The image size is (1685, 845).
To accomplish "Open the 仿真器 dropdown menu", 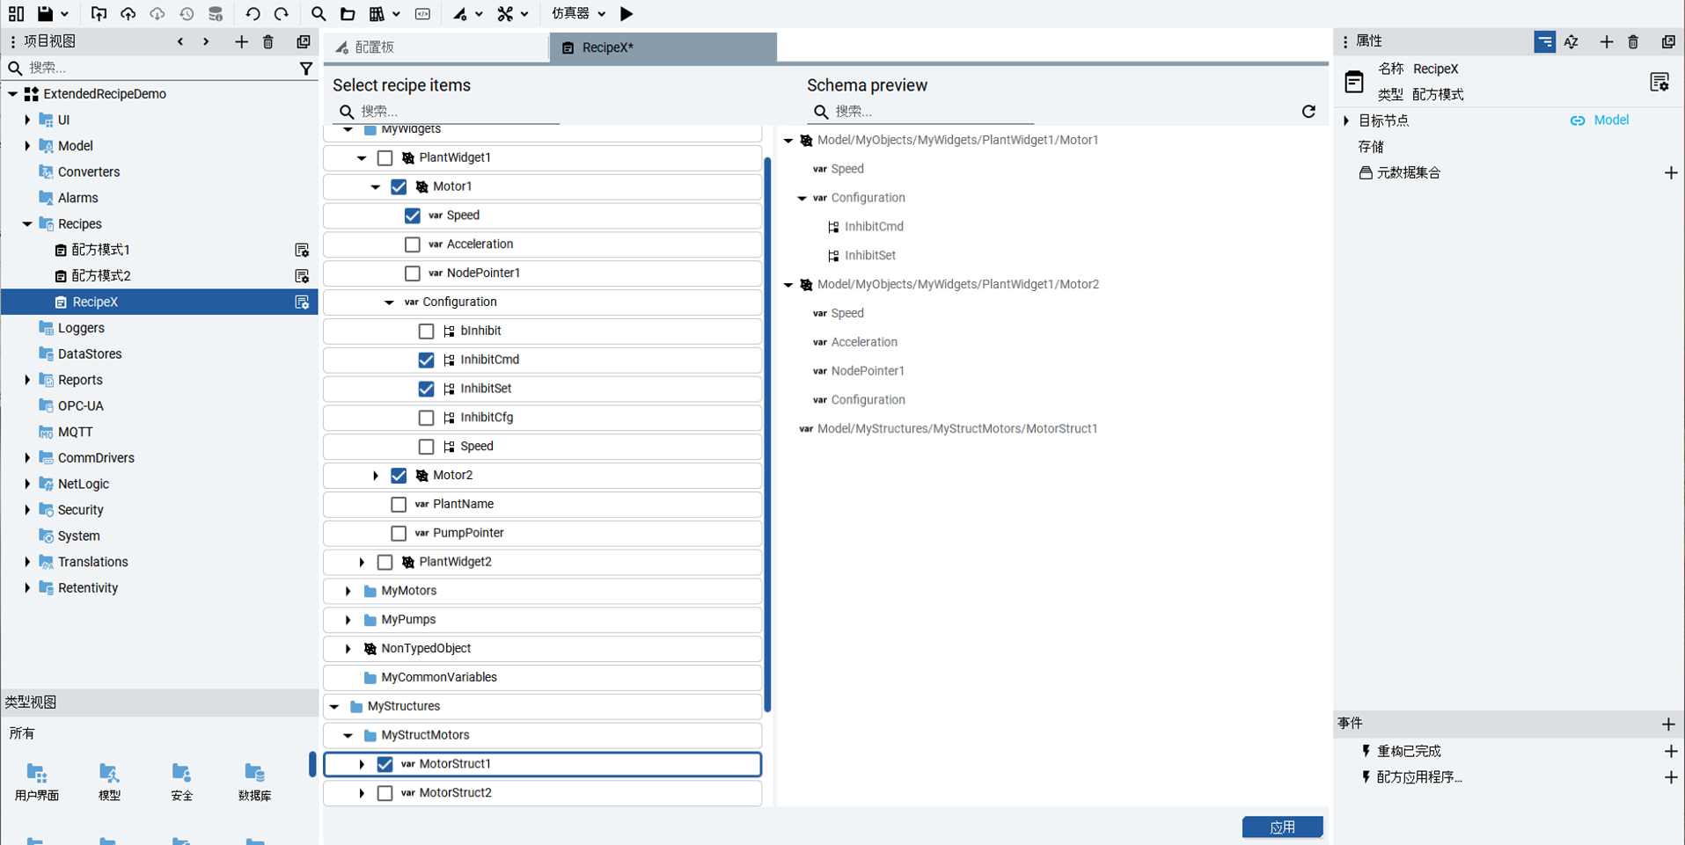I will (x=578, y=14).
